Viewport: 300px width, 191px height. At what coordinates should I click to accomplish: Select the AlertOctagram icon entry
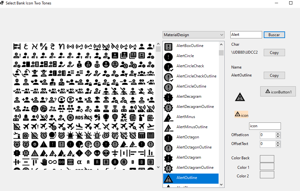[190, 157]
